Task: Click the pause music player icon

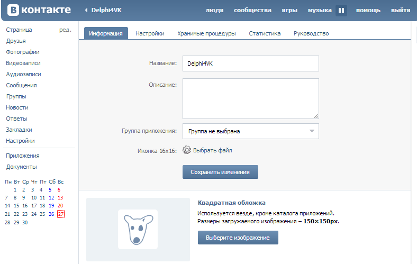Action: click(x=341, y=10)
